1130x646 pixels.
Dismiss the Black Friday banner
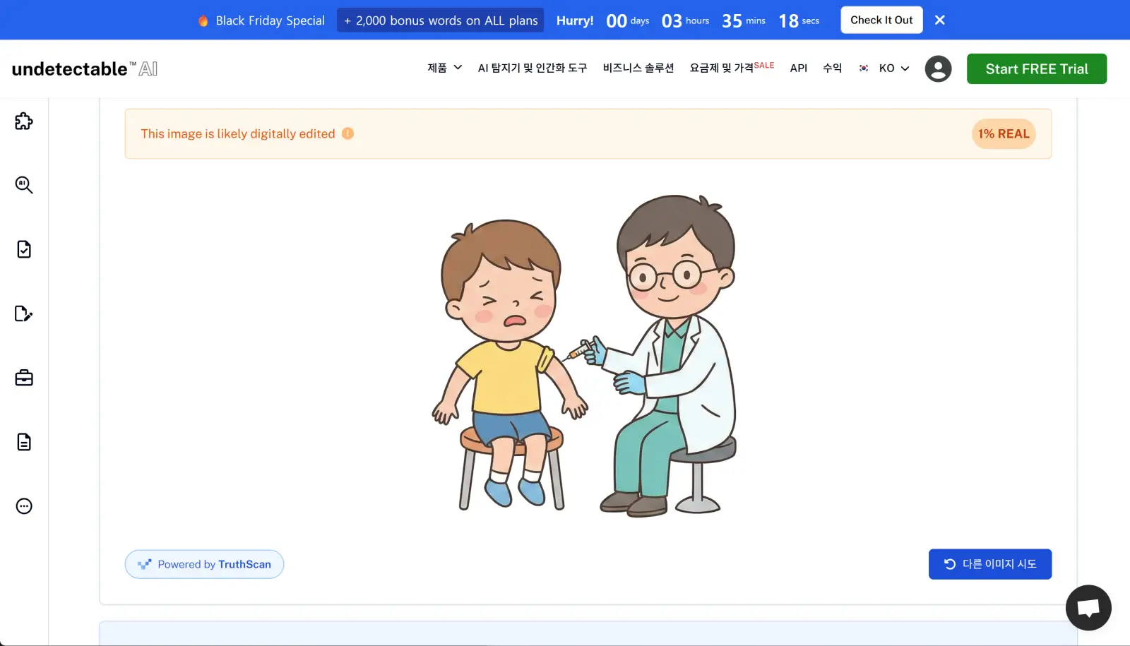point(939,20)
